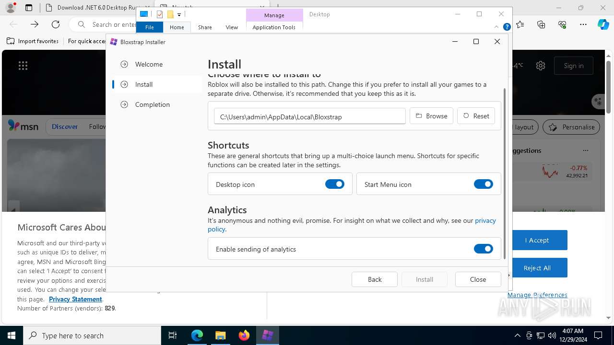The width and height of the screenshot is (614, 345).
Task: Open View tab in File Explorer
Action: (232, 27)
